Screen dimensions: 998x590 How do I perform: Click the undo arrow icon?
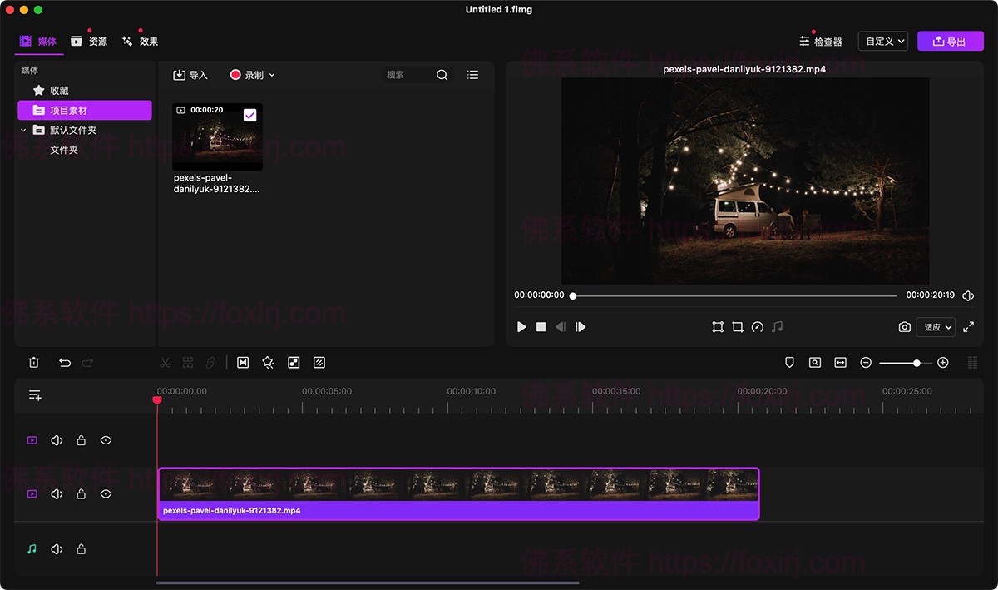[x=65, y=363]
